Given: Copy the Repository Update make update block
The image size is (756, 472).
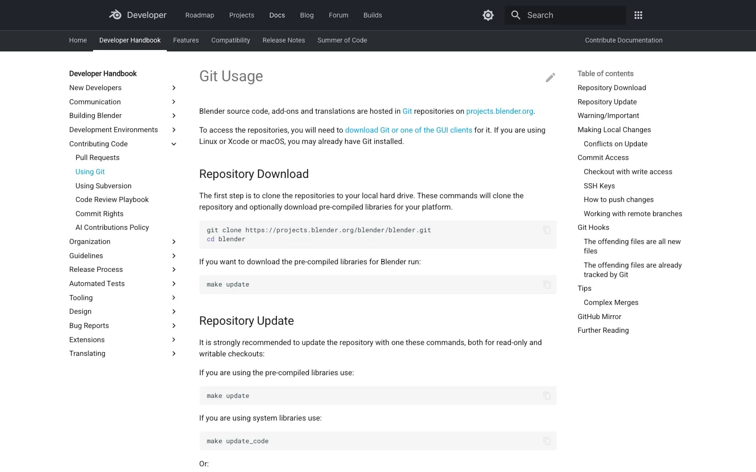Looking at the screenshot, I should click(x=547, y=396).
